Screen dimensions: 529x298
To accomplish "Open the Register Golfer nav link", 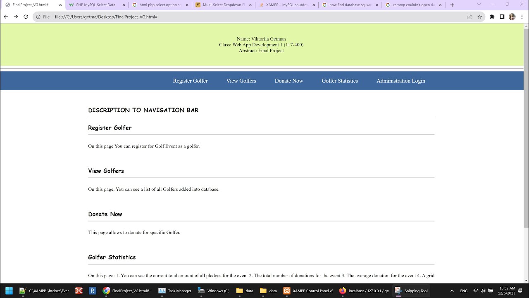I will (190, 81).
